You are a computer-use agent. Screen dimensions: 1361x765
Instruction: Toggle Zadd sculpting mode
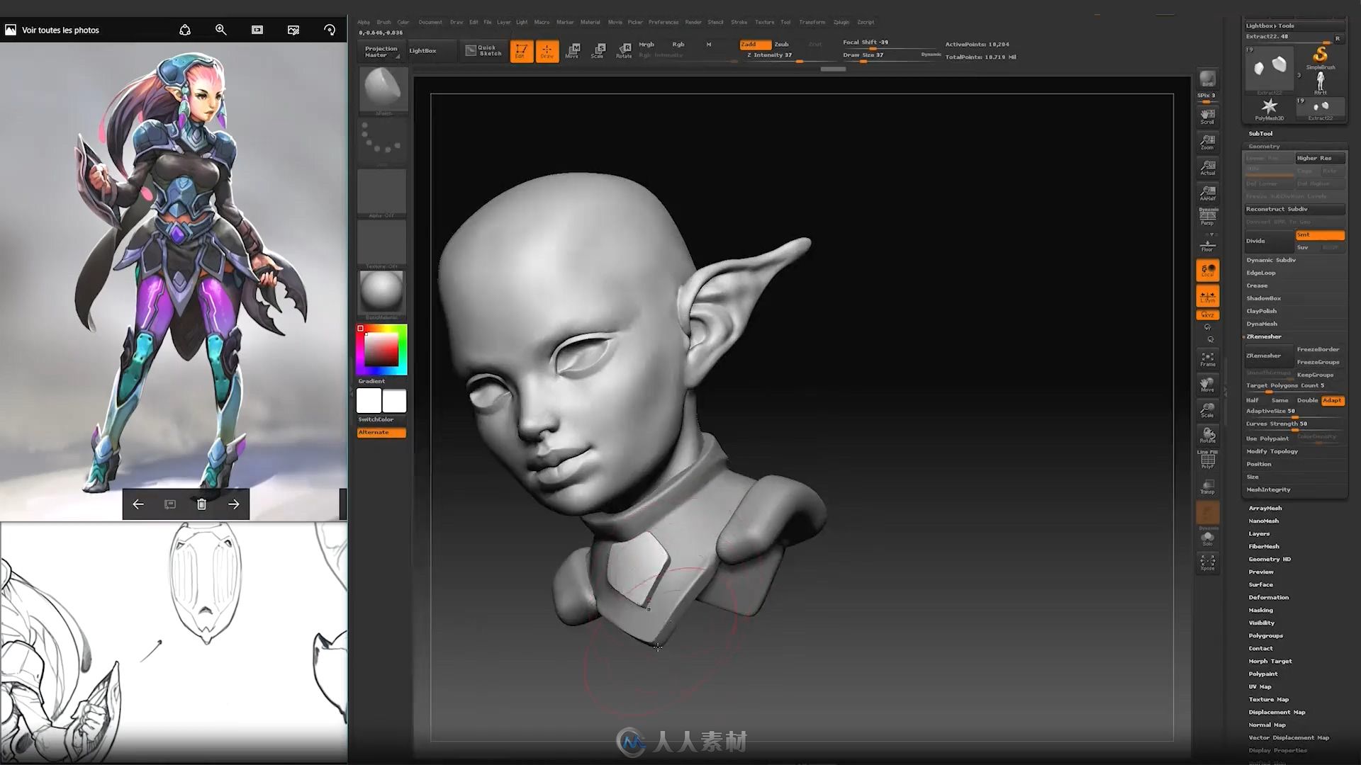click(x=755, y=44)
